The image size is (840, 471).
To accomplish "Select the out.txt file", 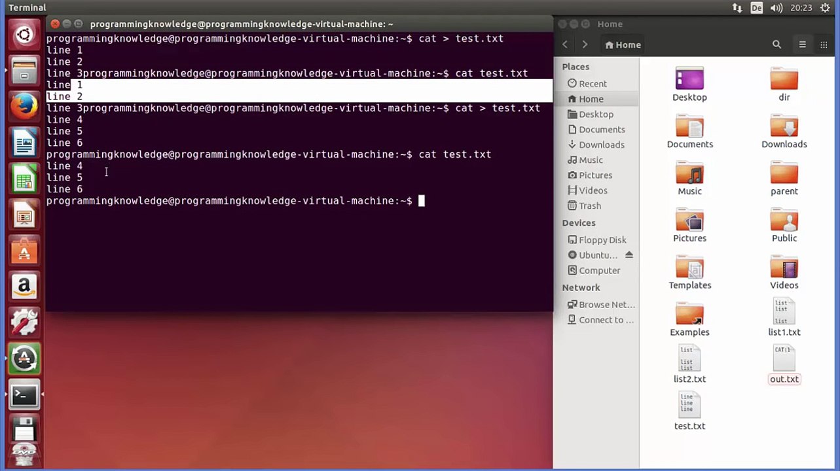I will point(784,365).
